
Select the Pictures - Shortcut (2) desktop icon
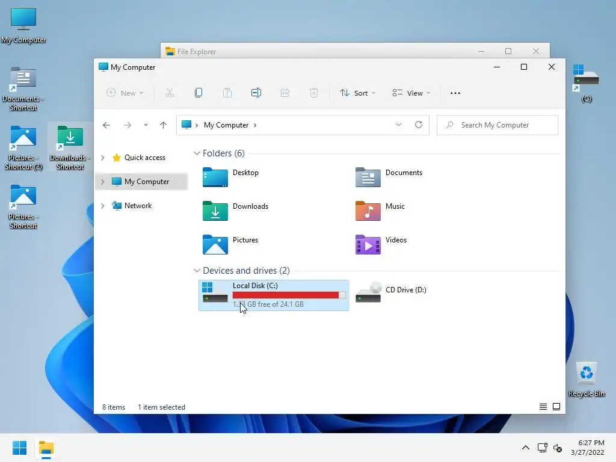click(x=23, y=148)
